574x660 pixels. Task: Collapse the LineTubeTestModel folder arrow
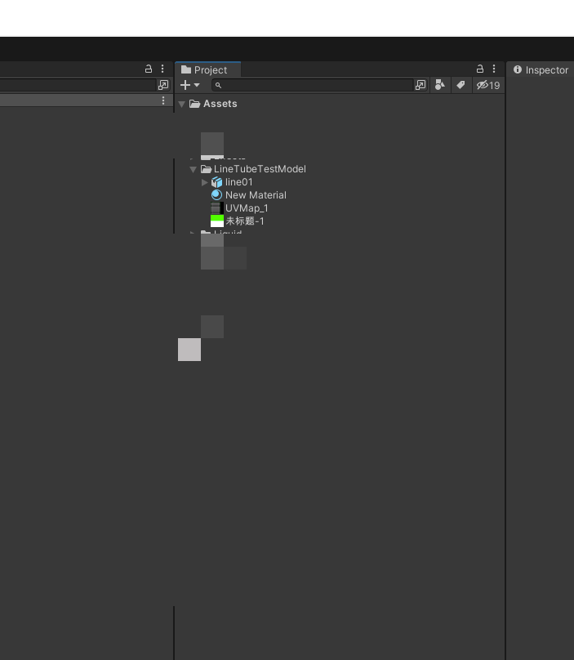194,169
